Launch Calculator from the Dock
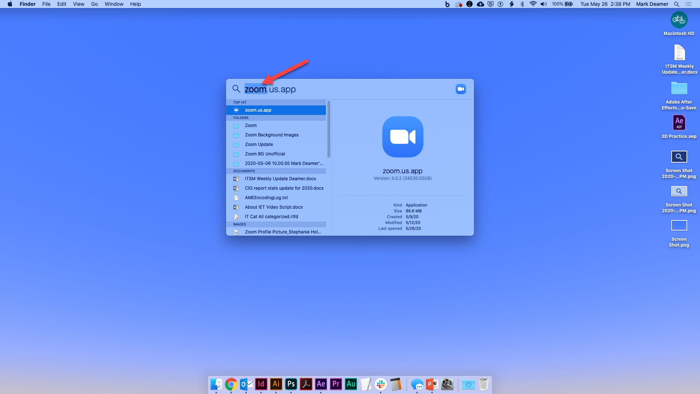 tap(396, 384)
